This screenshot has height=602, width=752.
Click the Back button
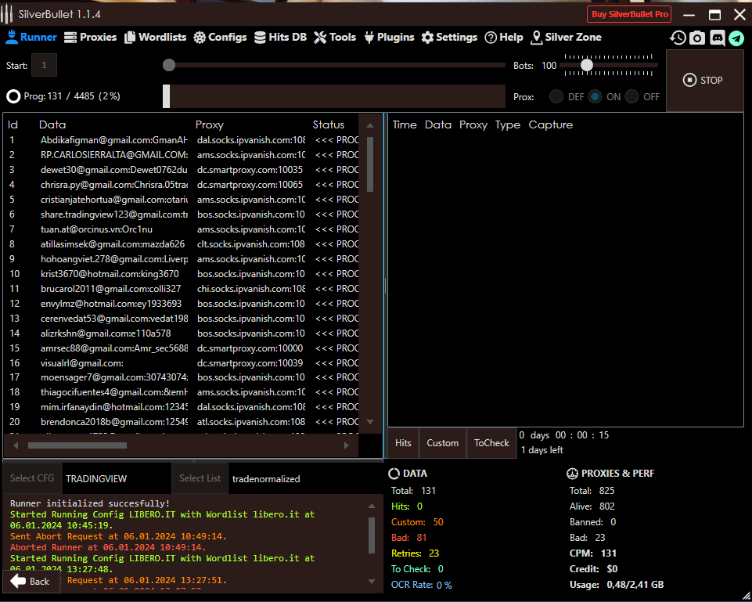(31, 582)
